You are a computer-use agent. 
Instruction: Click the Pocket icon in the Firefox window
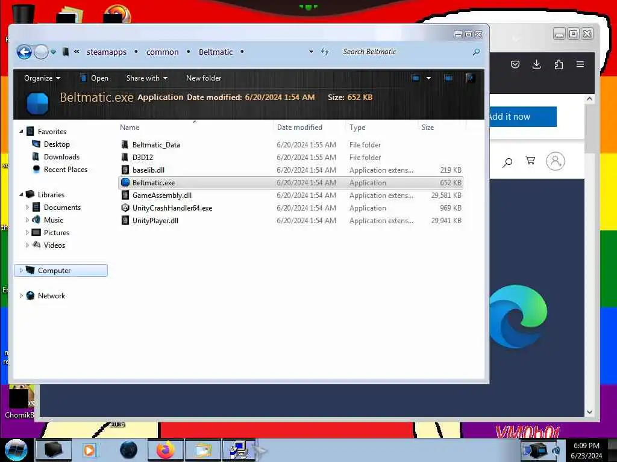[515, 64]
